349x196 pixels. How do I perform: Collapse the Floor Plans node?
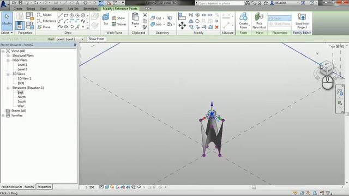click(x=8, y=60)
